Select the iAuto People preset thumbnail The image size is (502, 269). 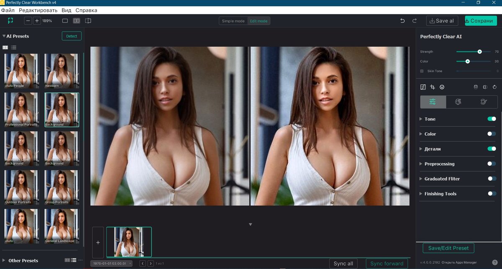tap(21, 71)
